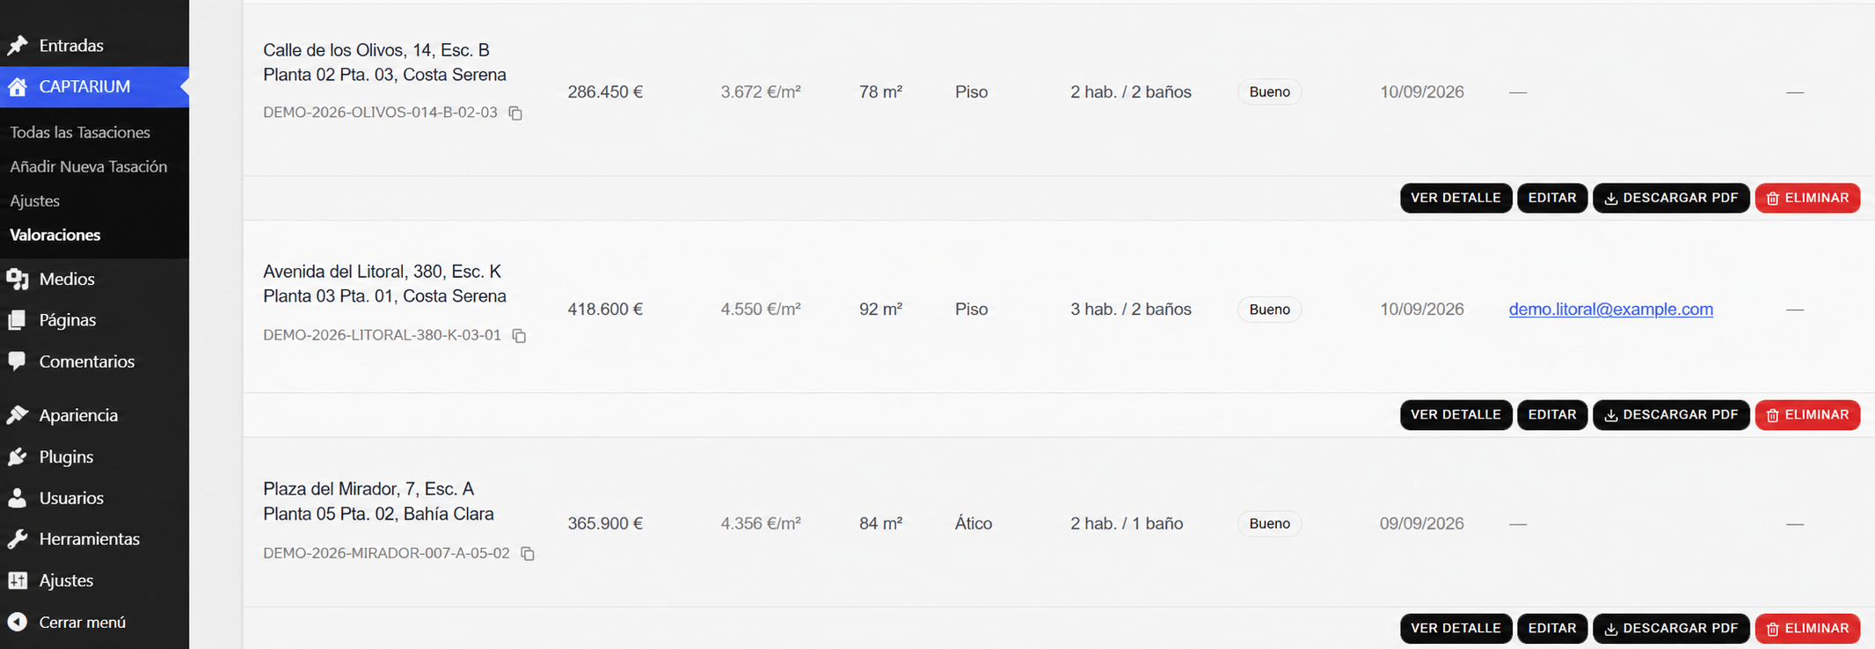This screenshot has width=1875, height=649.
Task: Copy the DEMO-2026-MIRADOR-007-A-05-02 reference code
Action: [x=528, y=554]
